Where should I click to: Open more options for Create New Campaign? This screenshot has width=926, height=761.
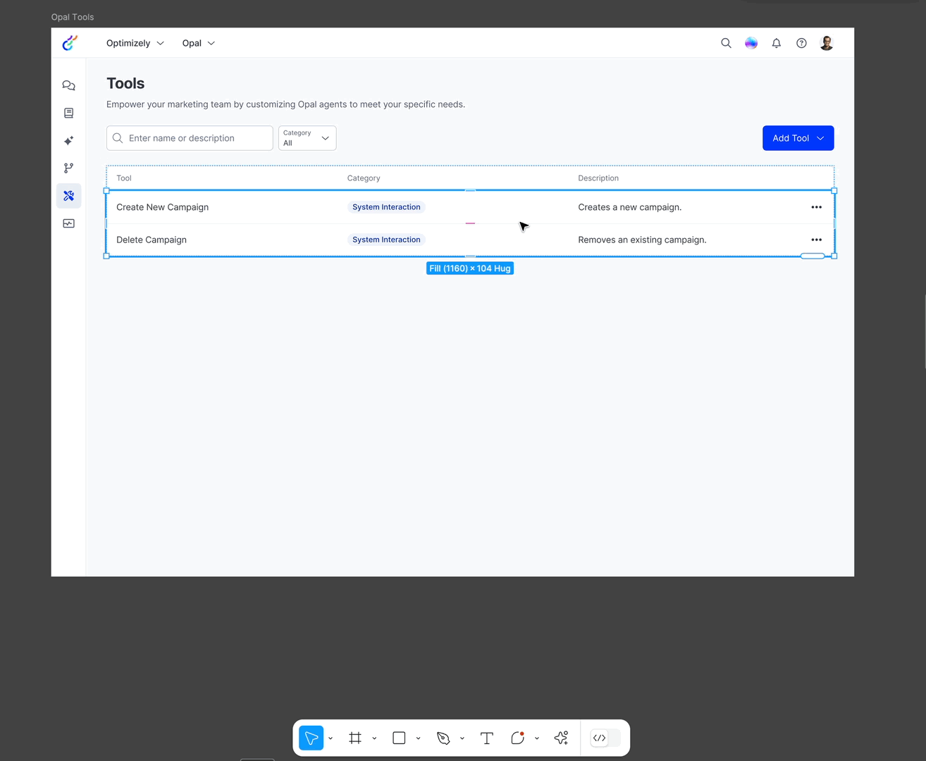point(816,207)
